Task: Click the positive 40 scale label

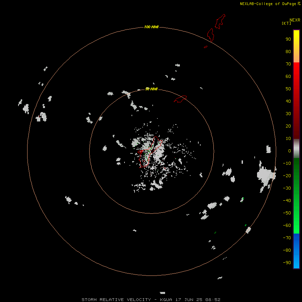Action: point(288,101)
